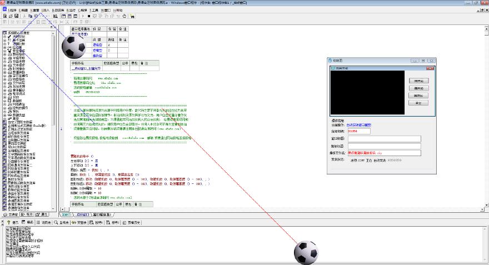Screen dimensions: 489x265
Task: Open the B.数据库 menu
Action: pos(58,11)
